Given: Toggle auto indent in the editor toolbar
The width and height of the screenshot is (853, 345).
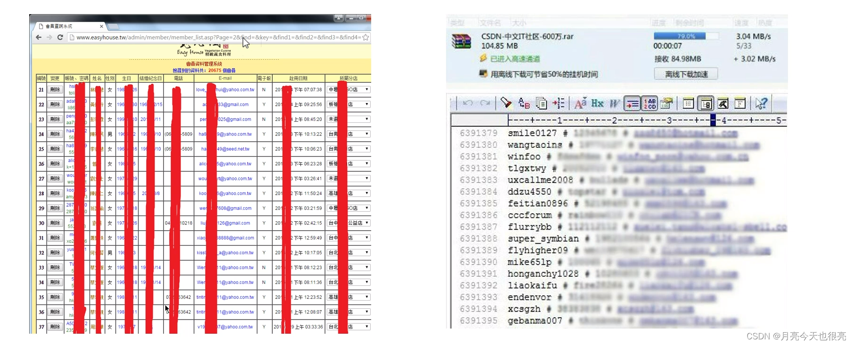Looking at the screenshot, I should point(632,103).
